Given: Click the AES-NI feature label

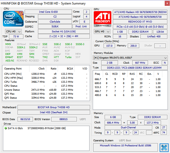Looking at the screenshot, I should (10, 61).
